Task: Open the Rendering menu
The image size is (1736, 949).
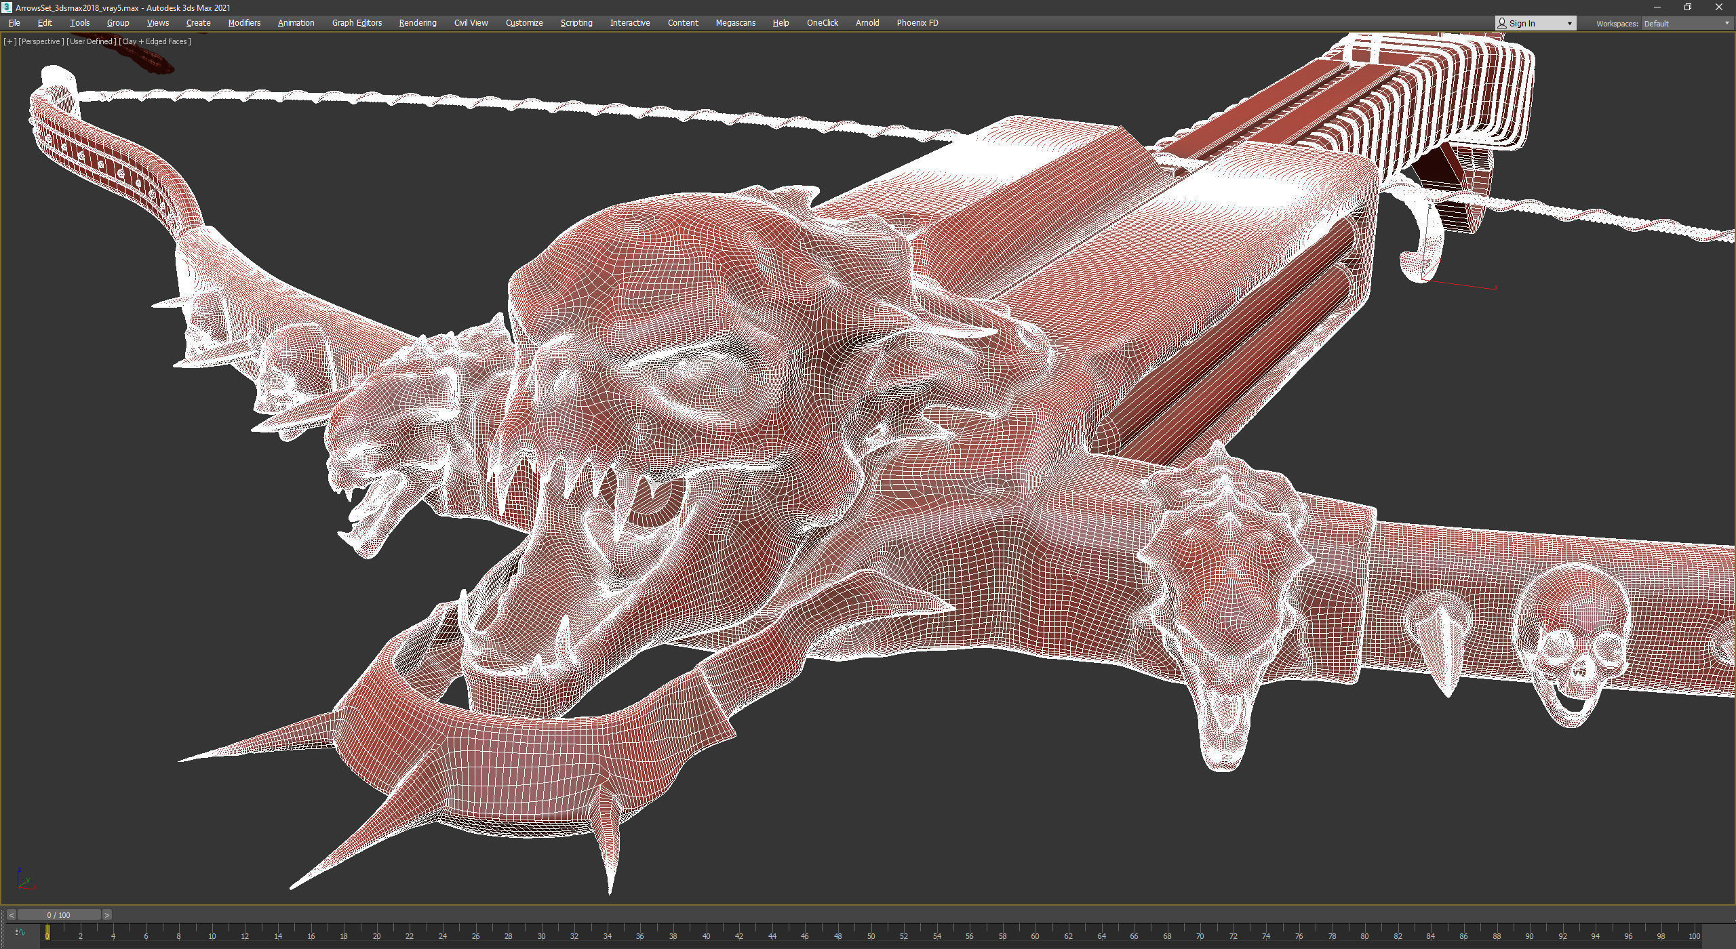Action: coord(417,23)
